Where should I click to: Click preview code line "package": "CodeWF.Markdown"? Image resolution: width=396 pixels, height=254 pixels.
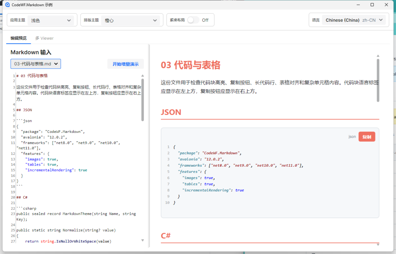tap(210, 153)
